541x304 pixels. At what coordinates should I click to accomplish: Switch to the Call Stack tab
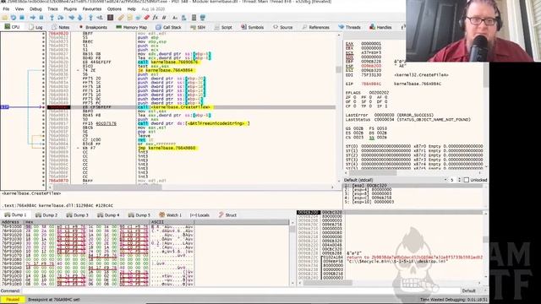click(168, 27)
